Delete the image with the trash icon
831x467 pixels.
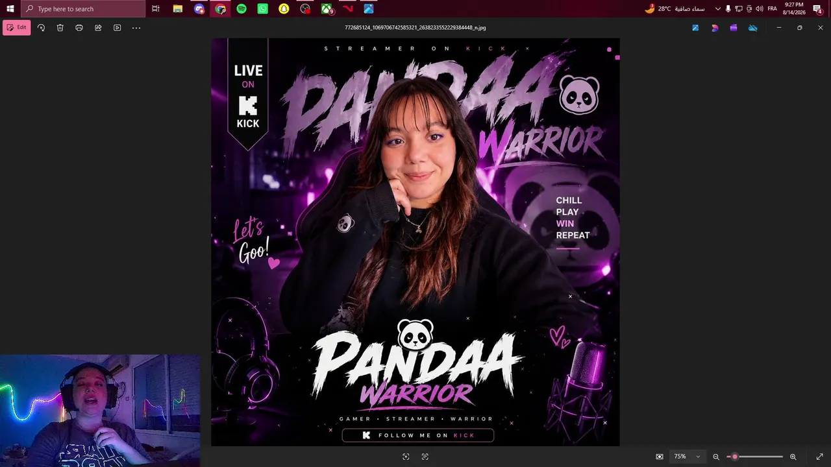click(x=60, y=28)
